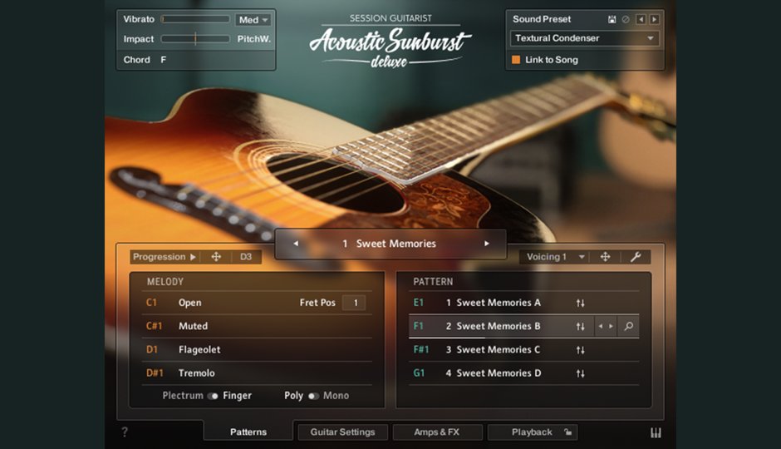The height and width of the screenshot is (449, 781).
Task: Switch the Plectrum/Finger toggle
Action: (x=214, y=397)
